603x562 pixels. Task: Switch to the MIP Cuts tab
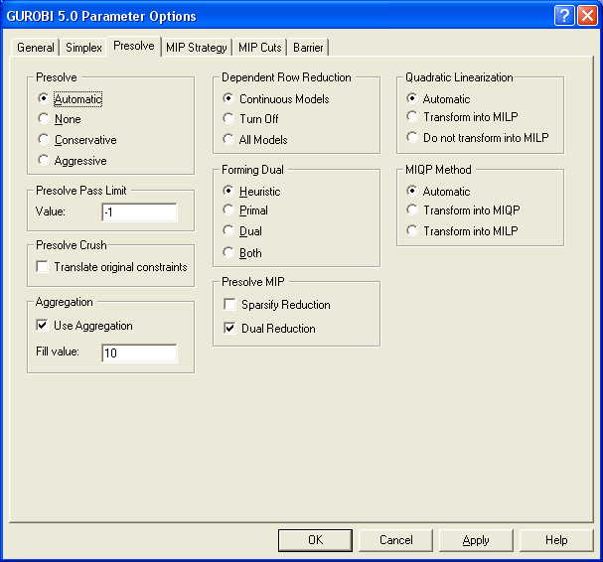point(260,48)
